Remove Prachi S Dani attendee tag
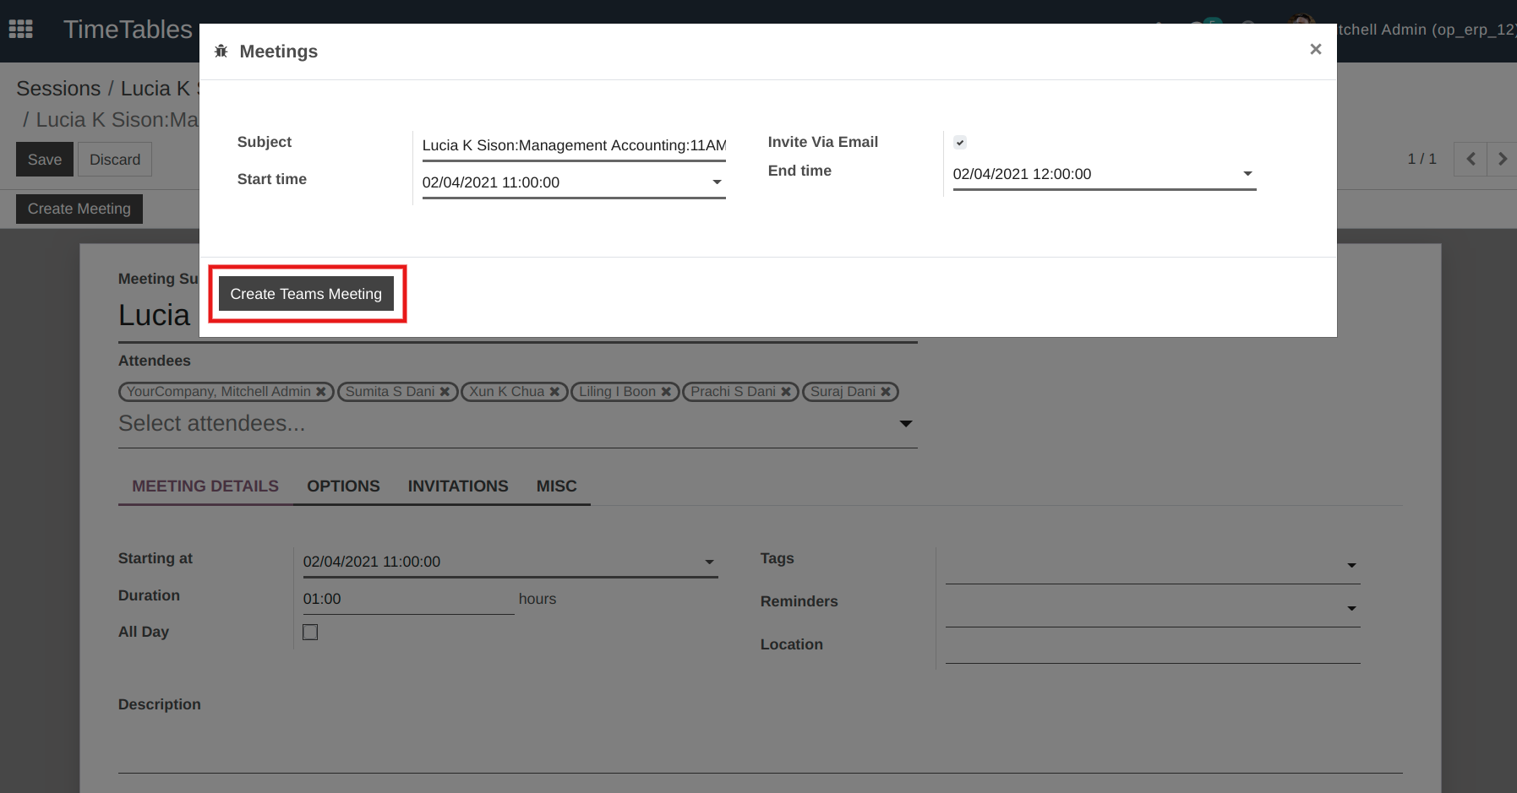 coord(786,392)
